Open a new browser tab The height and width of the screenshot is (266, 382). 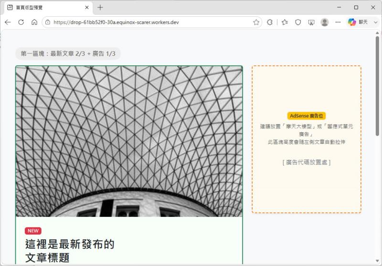[x=100, y=8]
